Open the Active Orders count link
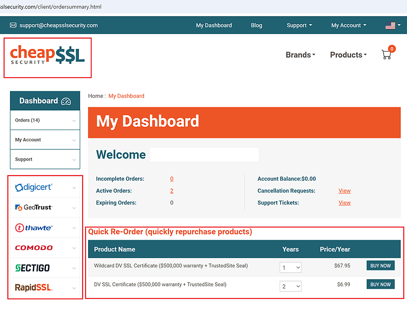The image size is (407, 309). 172,191
